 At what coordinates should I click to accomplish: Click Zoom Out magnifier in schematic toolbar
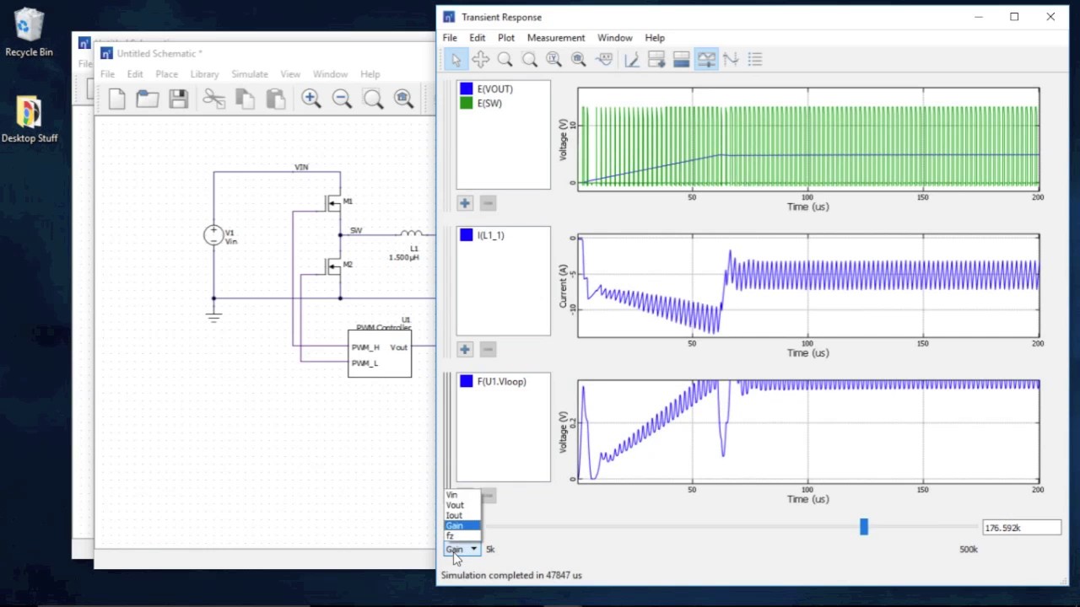[x=342, y=99]
